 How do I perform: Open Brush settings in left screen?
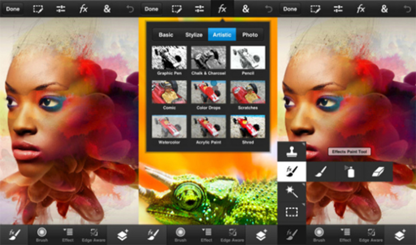click(x=42, y=235)
